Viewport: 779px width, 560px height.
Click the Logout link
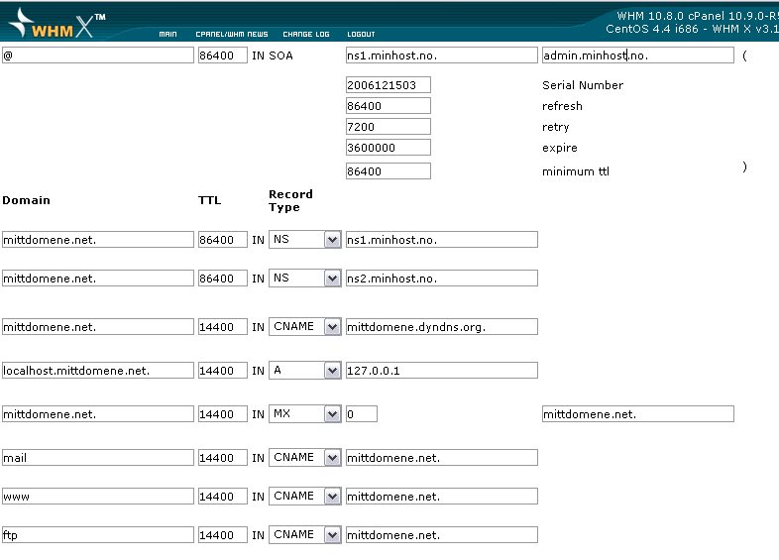361,35
